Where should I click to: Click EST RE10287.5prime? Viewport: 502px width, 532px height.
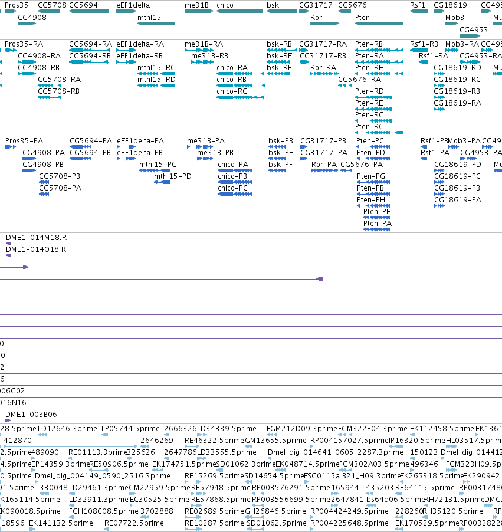[214, 523]
